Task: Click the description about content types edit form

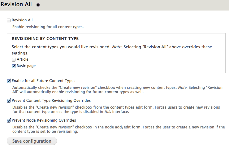Action: (x=116, y=110)
